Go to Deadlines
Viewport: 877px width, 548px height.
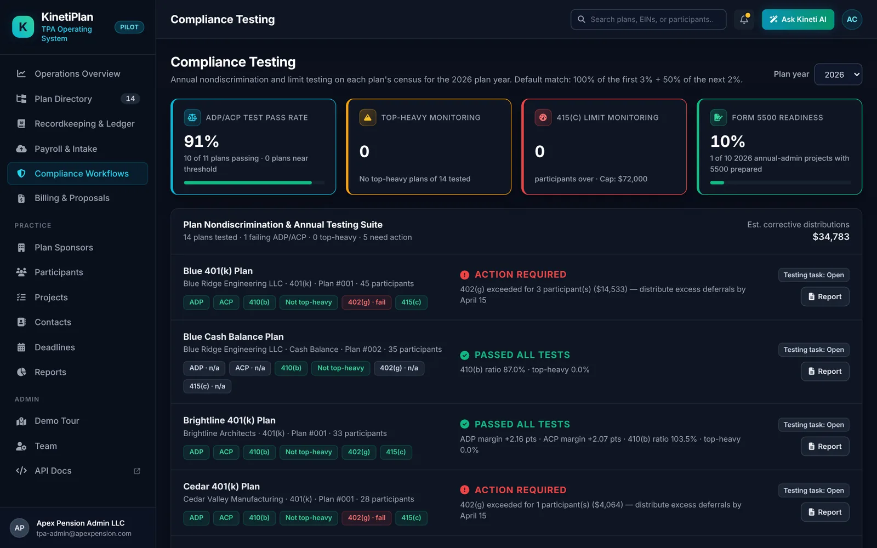pyautogui.click(x=78, y=347)
